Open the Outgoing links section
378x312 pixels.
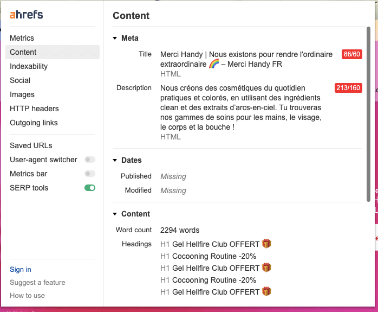tap(34, 123)
